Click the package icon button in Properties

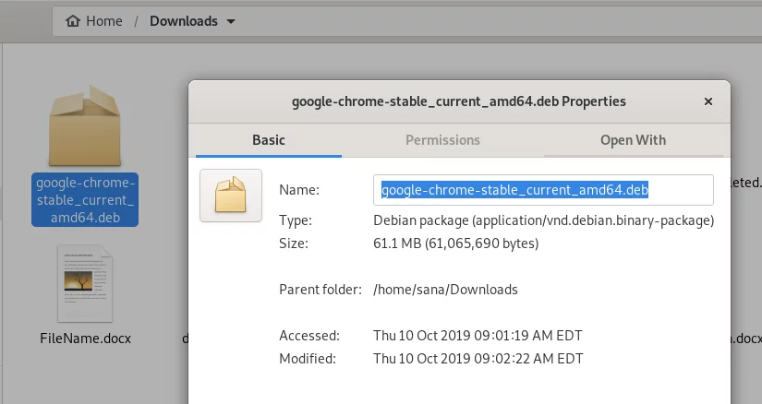point(231,196)
